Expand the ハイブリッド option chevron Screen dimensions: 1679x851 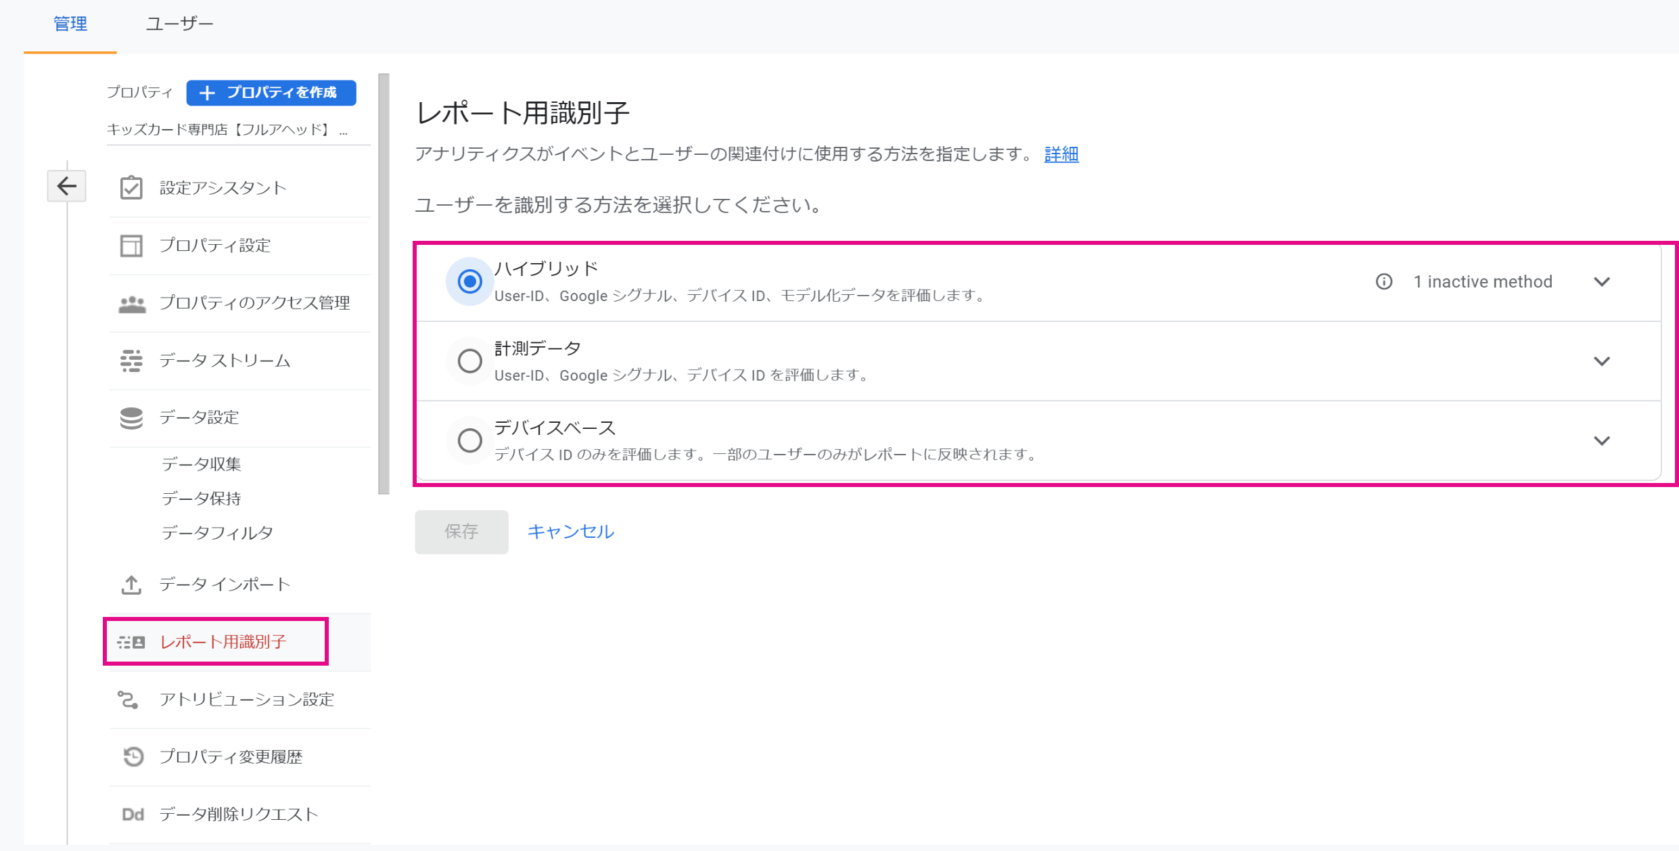(x=1601, y=281)
